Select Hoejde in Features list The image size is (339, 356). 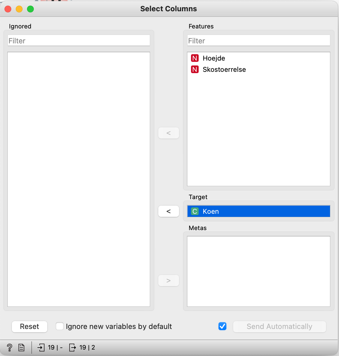(214, 58)
